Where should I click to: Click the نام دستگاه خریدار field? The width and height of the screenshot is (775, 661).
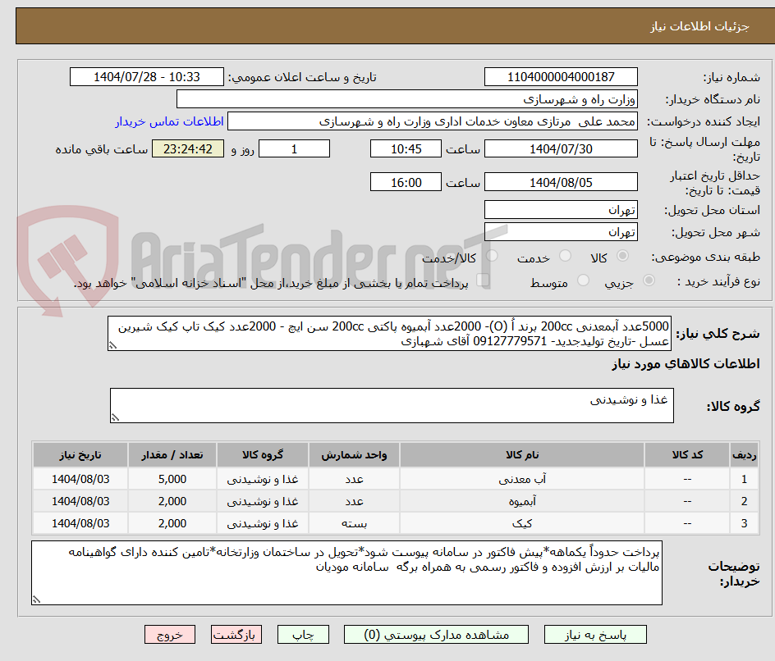click(408, 98)
